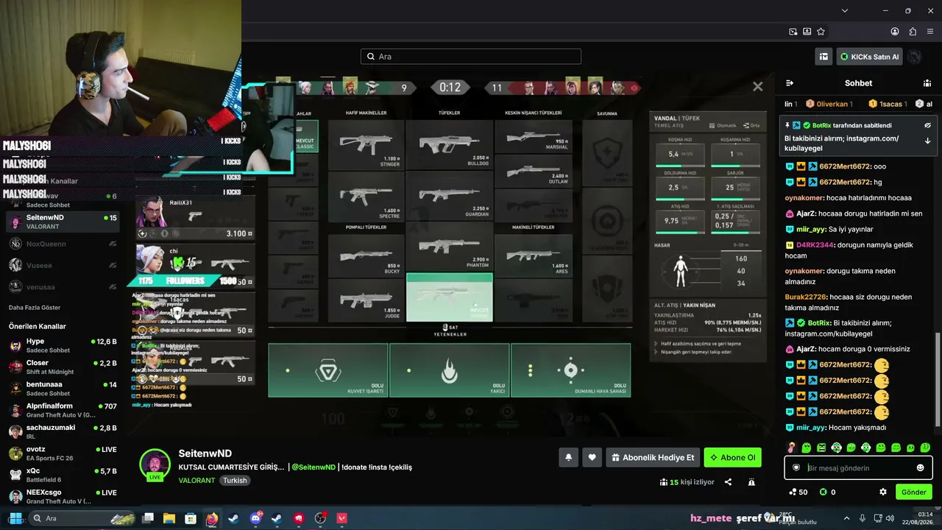Open SeitenwND channel in sidebar
Screen dimensions: 942x530
pyautogui.click(x=62, y=222)
